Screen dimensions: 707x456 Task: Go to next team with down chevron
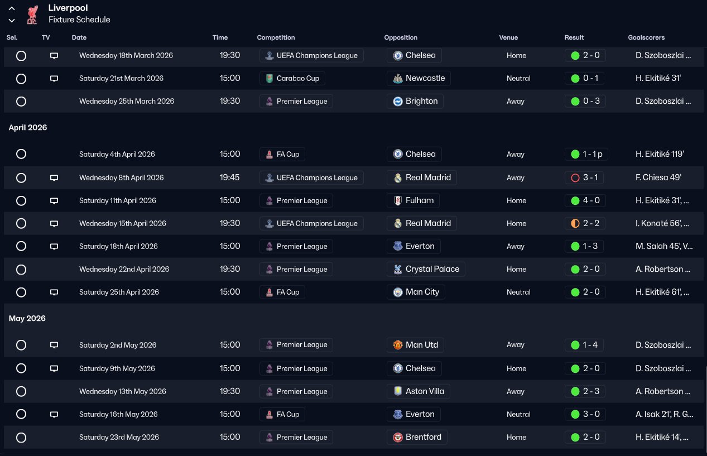pos(12,20)
